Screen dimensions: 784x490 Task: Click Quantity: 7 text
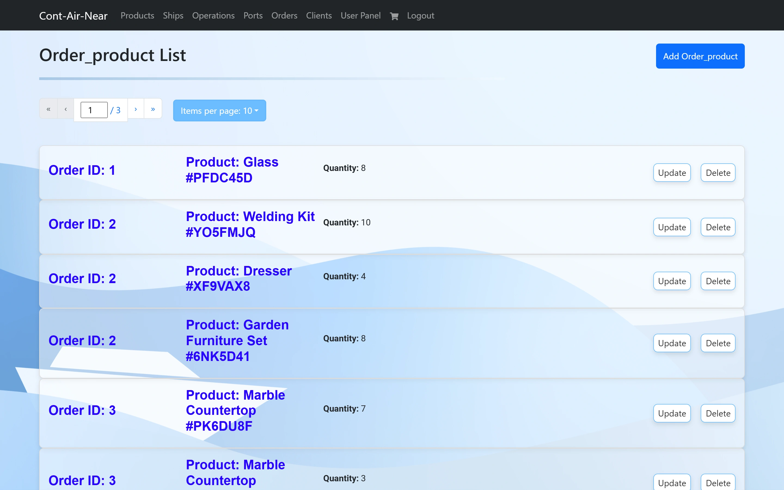tap(344, 409)
